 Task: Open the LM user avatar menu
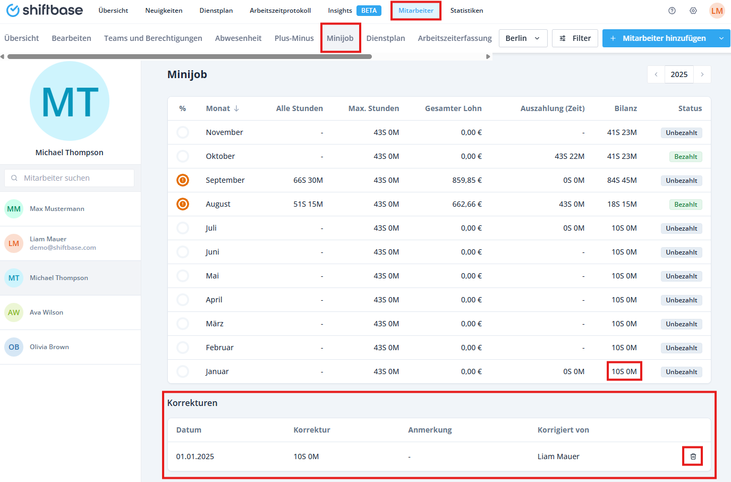717,11
